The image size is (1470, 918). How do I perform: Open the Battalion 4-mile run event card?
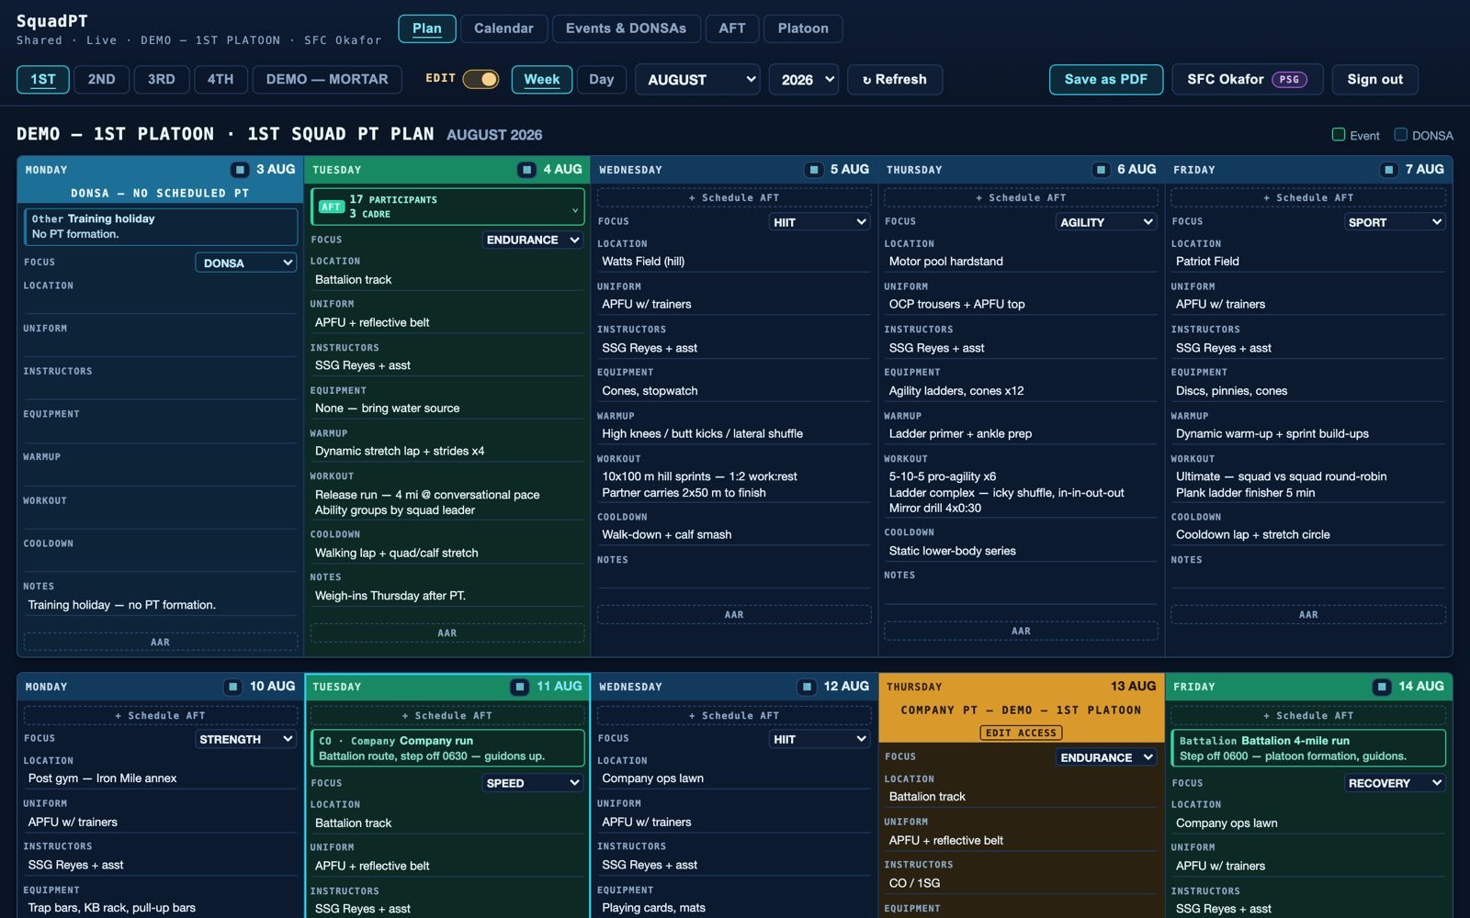tap(1308, 748)
